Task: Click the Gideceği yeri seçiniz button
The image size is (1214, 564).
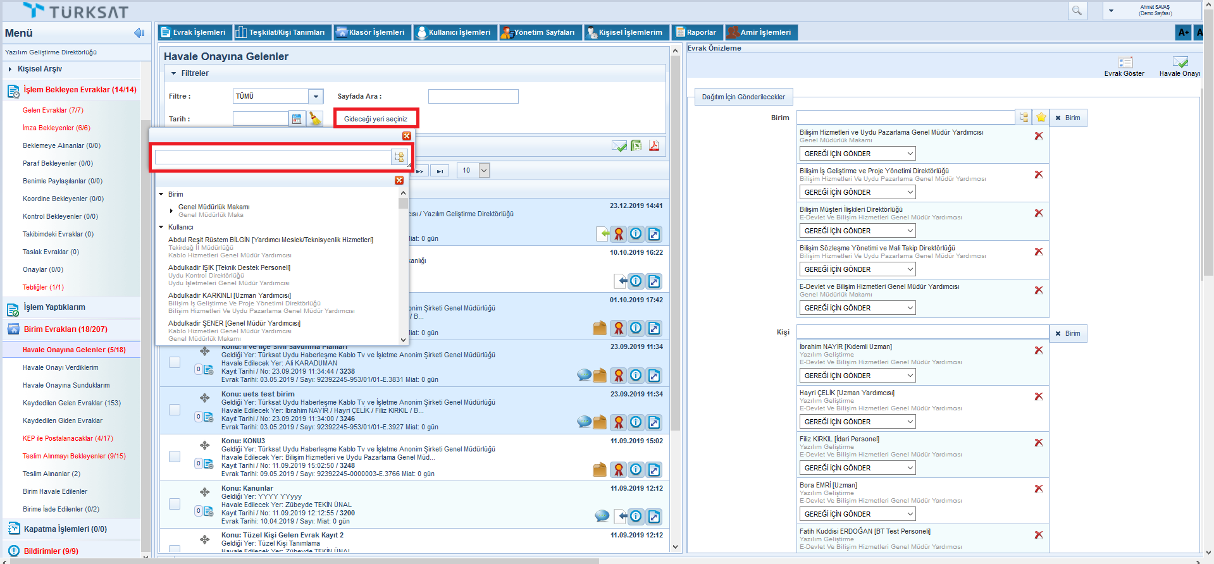Action: coord(376,119)
